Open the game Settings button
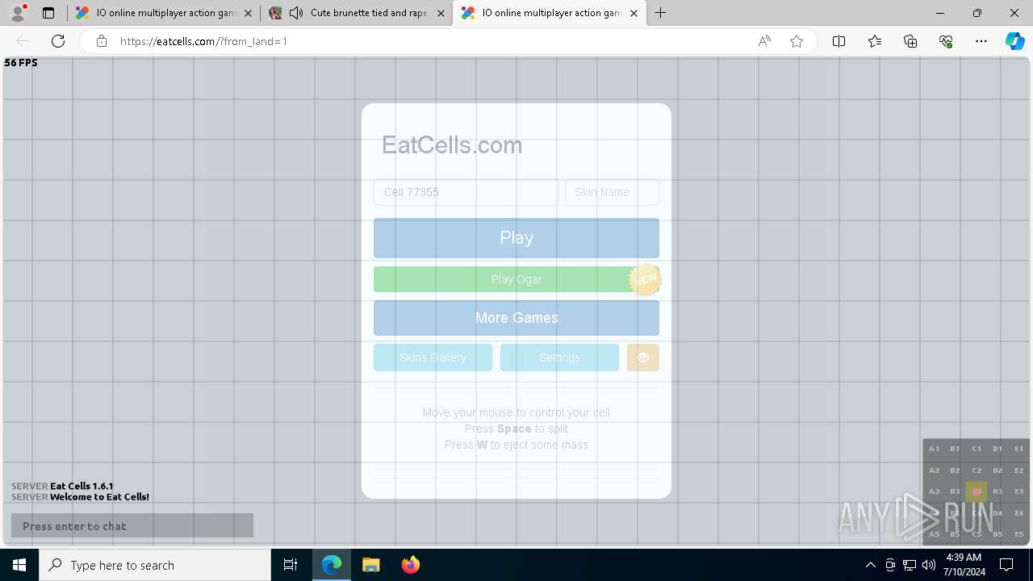Image resolution: width=1033 pixels, height=581 pixels. (559, 357)
